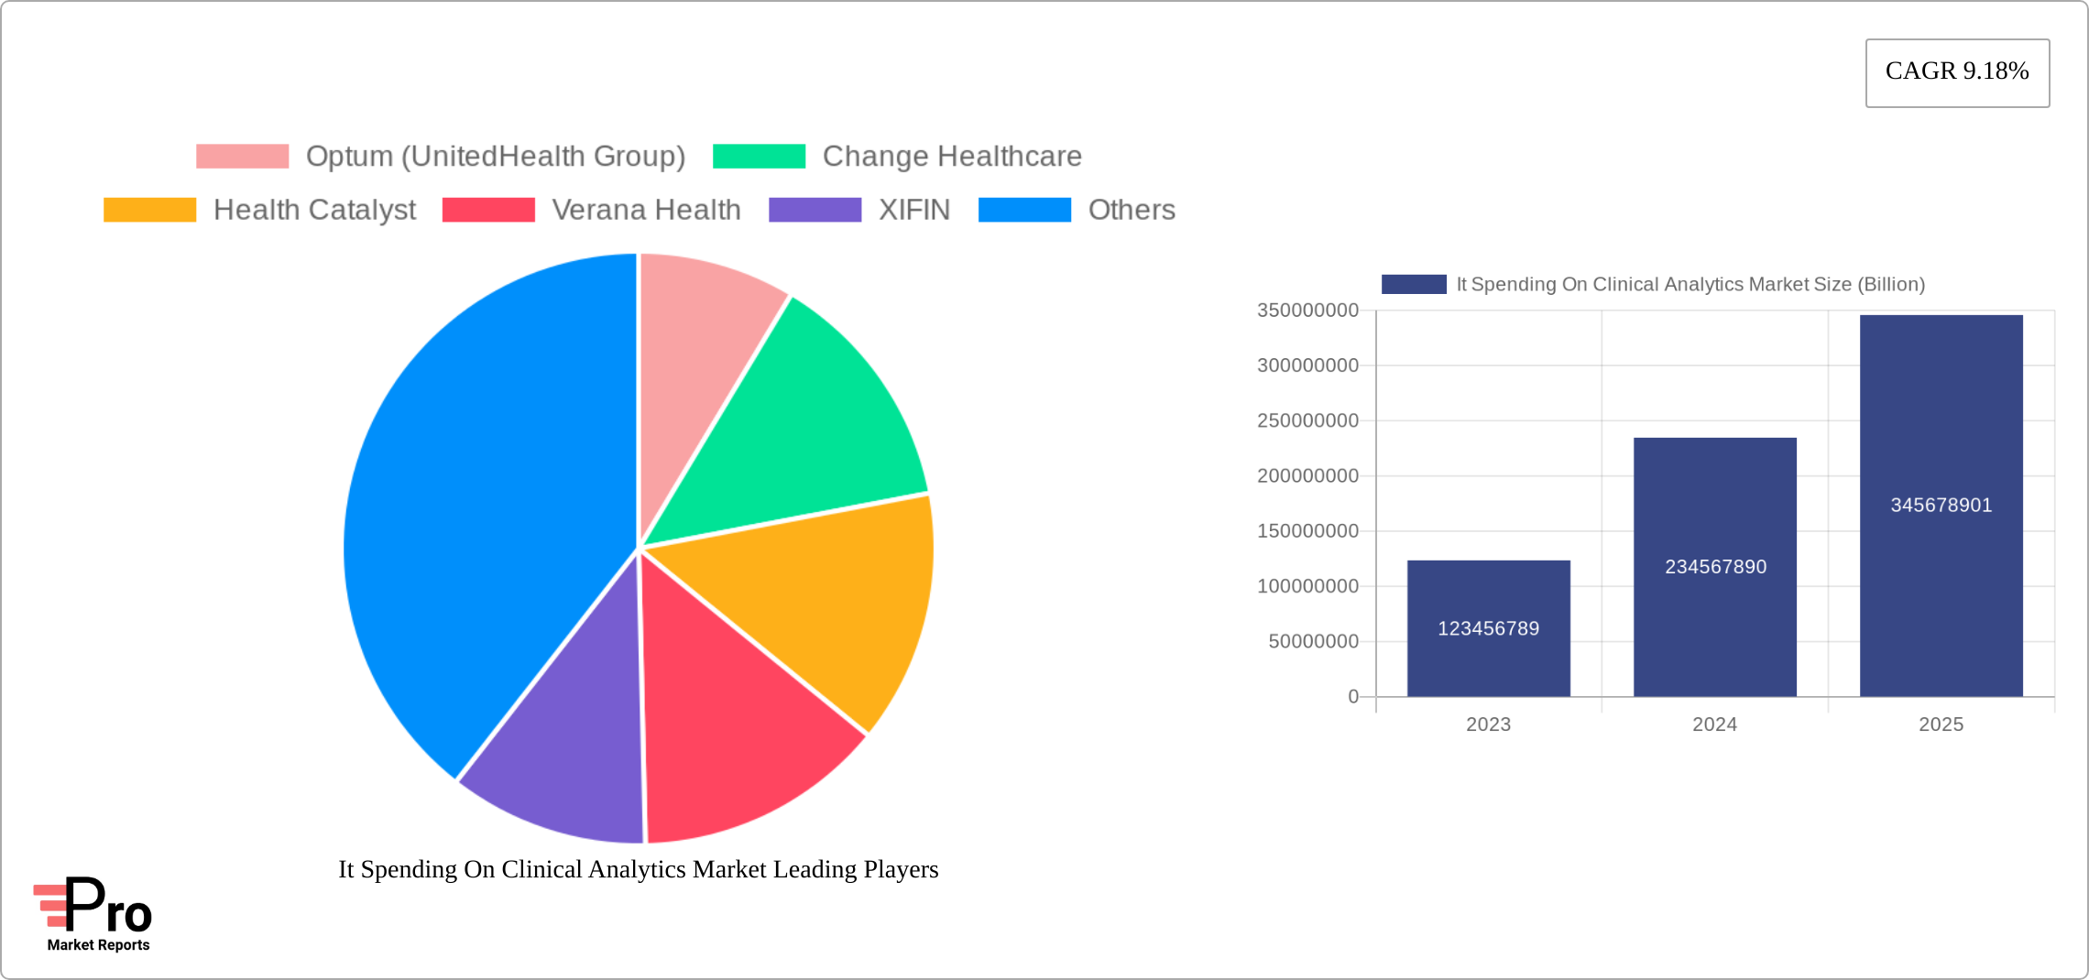Click the Pro Market Reports logo
Viewport: 2089px width, 980px height.
(93, 914)
